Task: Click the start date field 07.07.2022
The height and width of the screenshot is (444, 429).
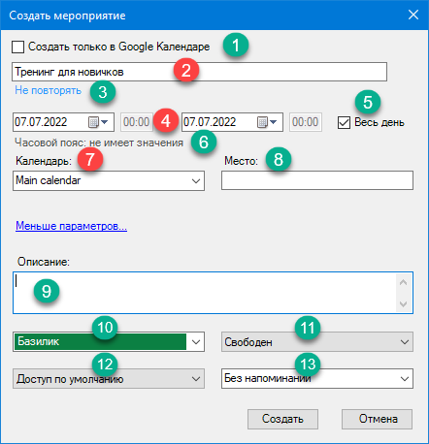Action: tap(50, 122)
